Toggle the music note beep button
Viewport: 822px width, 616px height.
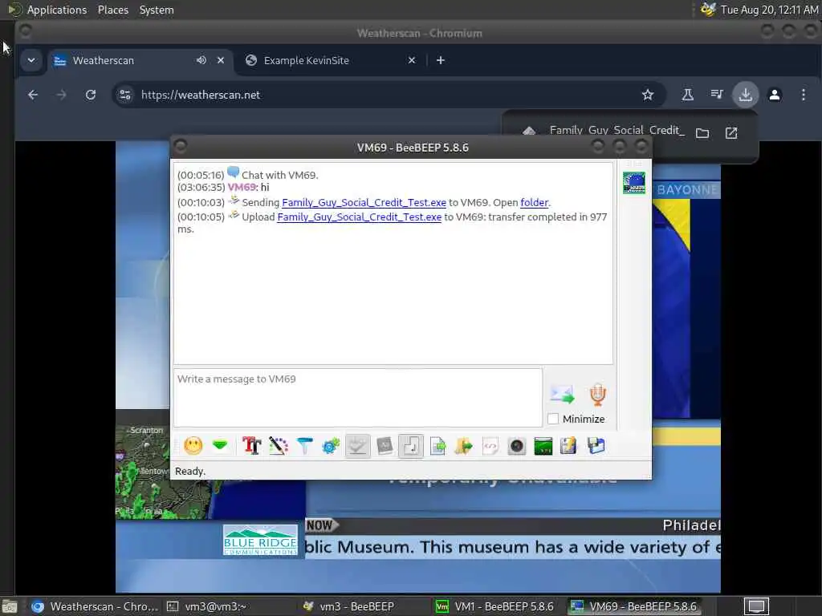pyautogui.click(x=410, y=446)
